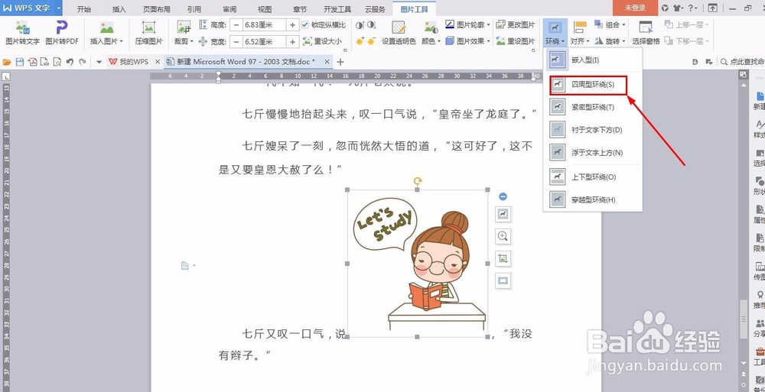765x392 pixels.
Task: Click the ribbon collapse arrow icon
Action: click(713, 8)
